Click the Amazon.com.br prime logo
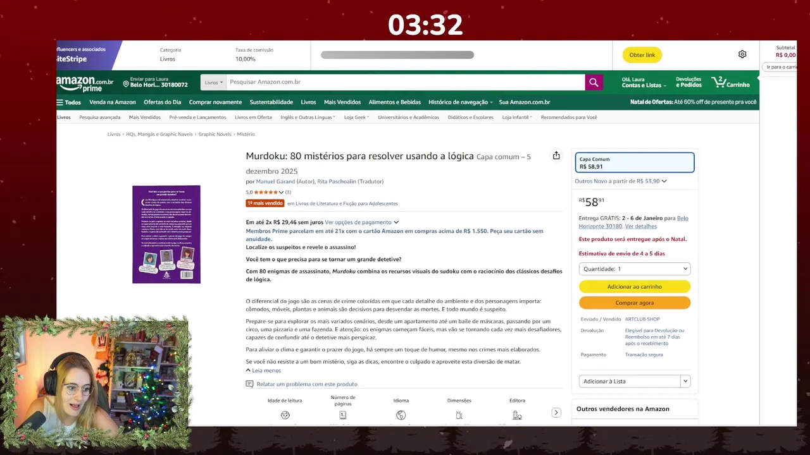 pyautogui.click(x=85, y=83)
